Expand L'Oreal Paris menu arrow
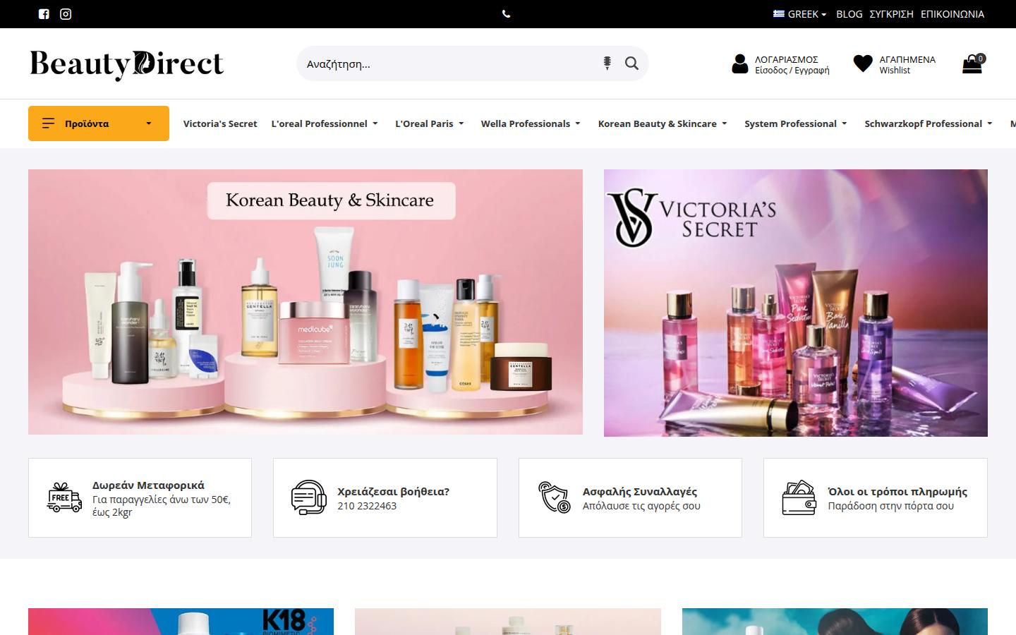1016x635 pixels. pos(461,123)
